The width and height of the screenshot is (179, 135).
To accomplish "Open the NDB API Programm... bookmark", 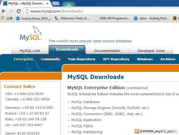I will coord(112,18).
